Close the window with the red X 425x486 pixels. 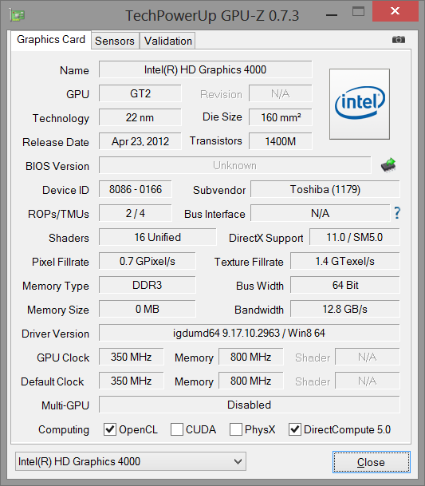click(395, 11)
